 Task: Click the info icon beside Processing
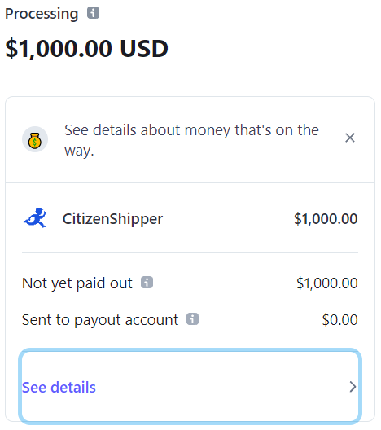click(93, 13)
